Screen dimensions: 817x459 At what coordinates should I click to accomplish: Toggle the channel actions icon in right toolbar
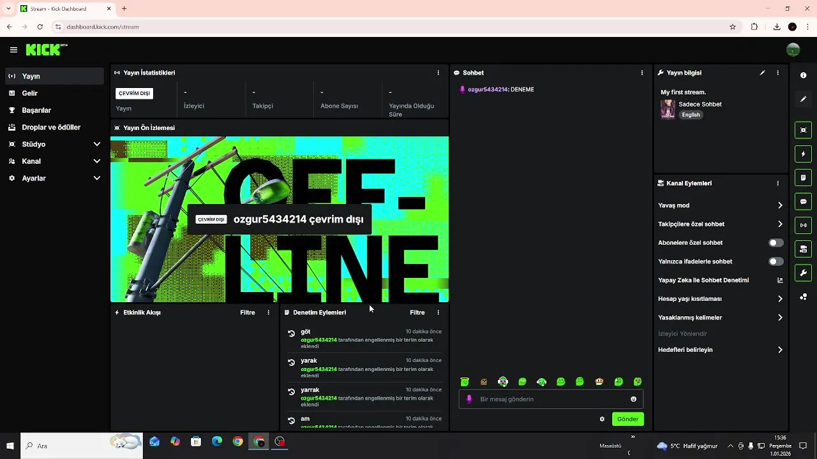803,249
